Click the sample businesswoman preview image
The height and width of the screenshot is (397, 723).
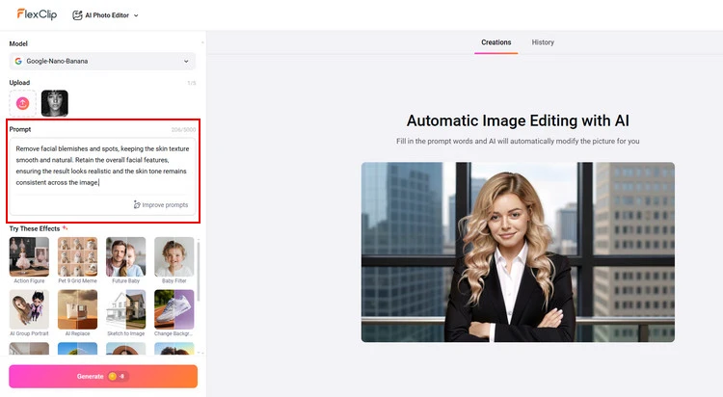(518, 251)
